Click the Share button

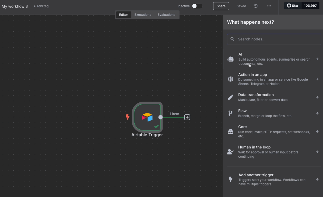tap(221, 6)
